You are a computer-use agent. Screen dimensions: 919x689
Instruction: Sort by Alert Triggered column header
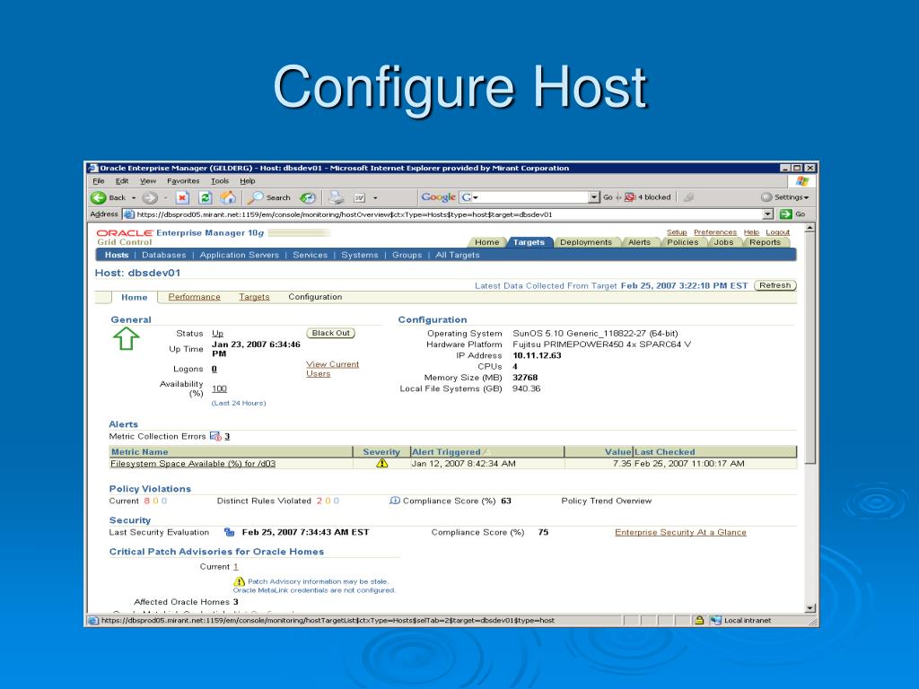click(x=446, y=452)
